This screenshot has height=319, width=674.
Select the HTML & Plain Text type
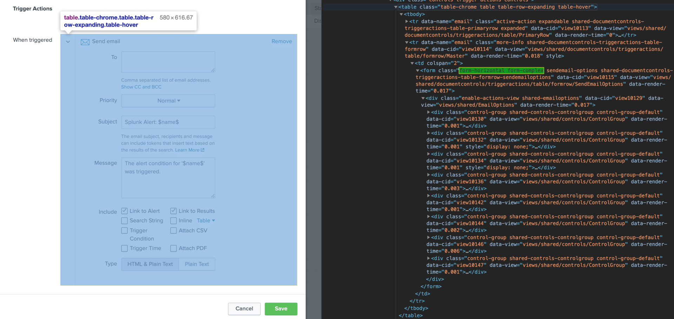click(150, 264)
